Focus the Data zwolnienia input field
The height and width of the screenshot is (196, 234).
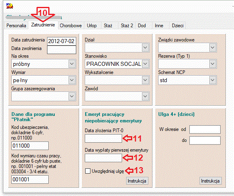[x=62, y=50]
